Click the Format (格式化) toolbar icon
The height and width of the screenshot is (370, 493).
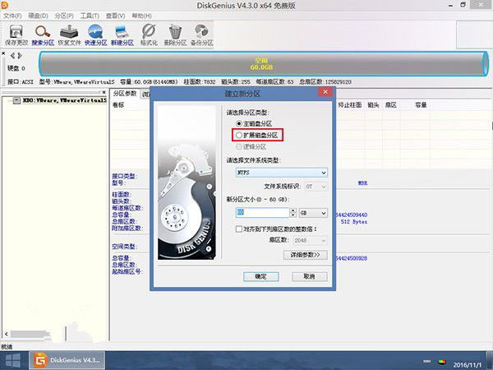(149, 35)
